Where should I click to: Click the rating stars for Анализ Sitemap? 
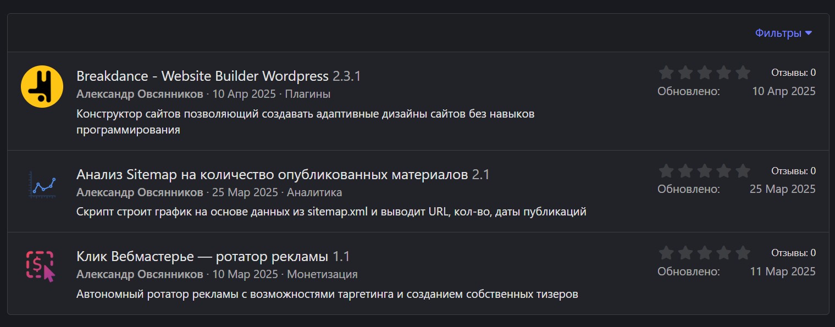coord(704,171)
